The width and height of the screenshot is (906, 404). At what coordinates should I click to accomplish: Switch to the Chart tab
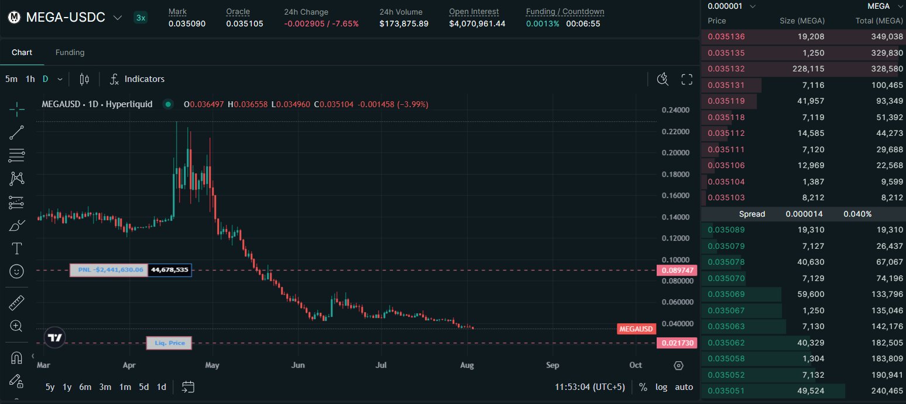click(x=22, y=52)
